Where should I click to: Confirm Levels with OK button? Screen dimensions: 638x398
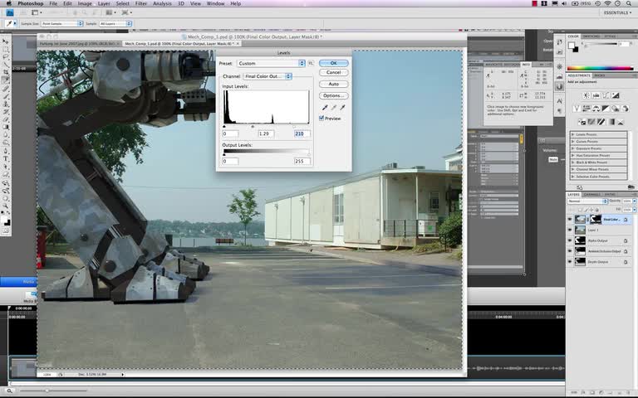(334, 63)
